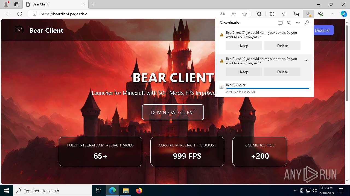
Task: Open the Copilot sidebar icon
Action: click(x=344, y=14)
